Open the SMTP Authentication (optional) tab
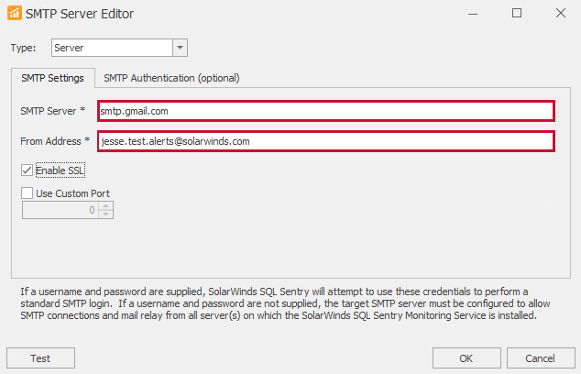 (x=171, y=79)
